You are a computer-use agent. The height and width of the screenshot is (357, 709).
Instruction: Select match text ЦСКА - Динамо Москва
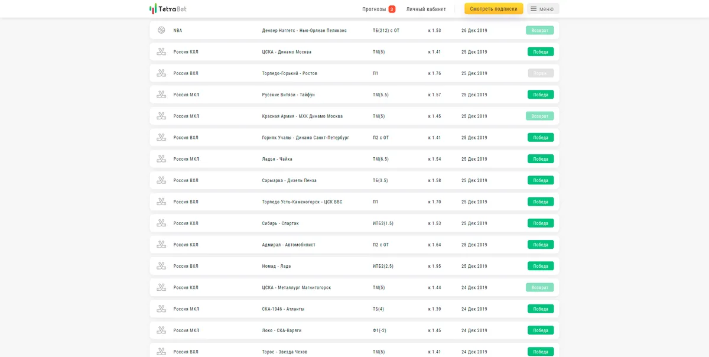287,52
